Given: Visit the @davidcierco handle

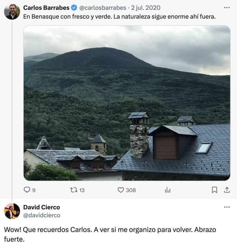Looking at the screenshot, I should coord(42,215).
